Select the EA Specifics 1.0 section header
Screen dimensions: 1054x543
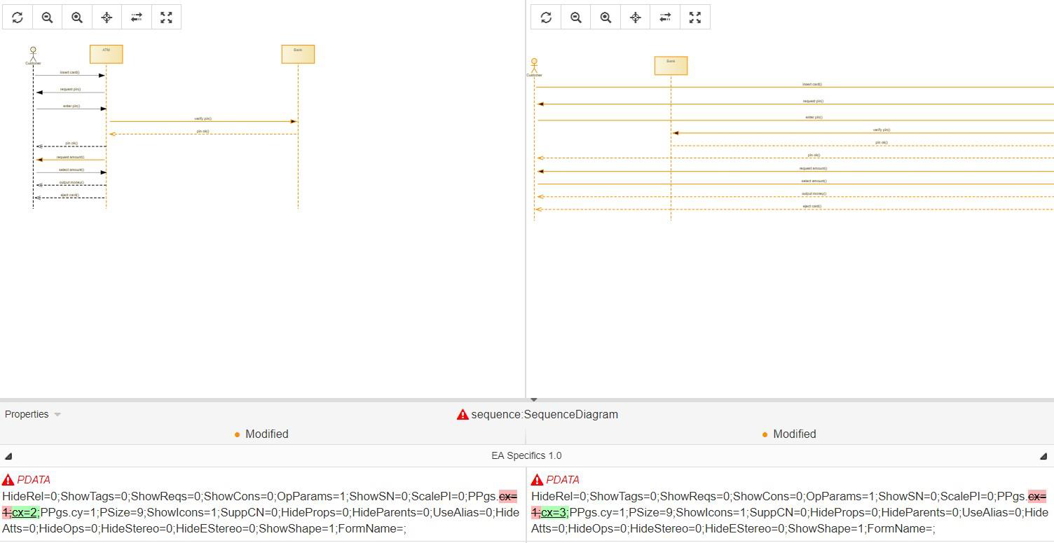pyautogui.click(x=526, y=455)
